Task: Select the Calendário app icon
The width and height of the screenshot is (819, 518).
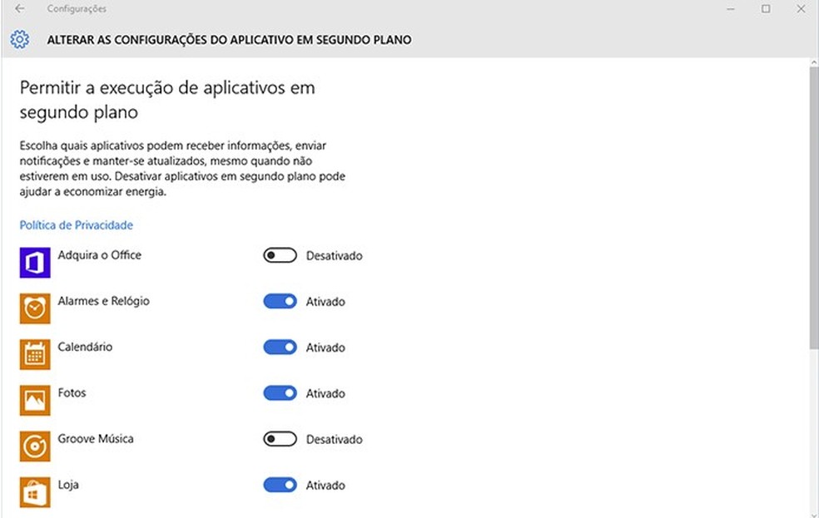Action: pyautogui.click(x=34, y=354)
